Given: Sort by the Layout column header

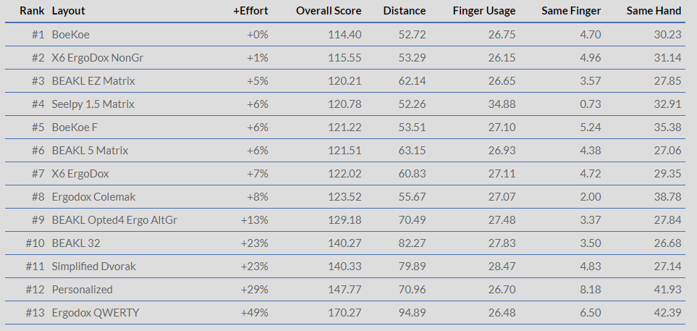Looking at the screenshot, I should (68, 11).
